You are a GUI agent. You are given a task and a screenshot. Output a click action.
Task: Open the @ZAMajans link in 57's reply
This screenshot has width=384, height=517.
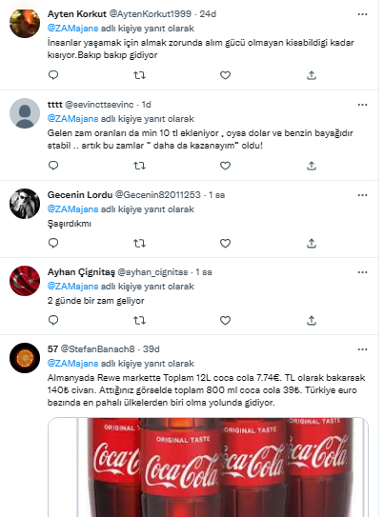point(73,364)
